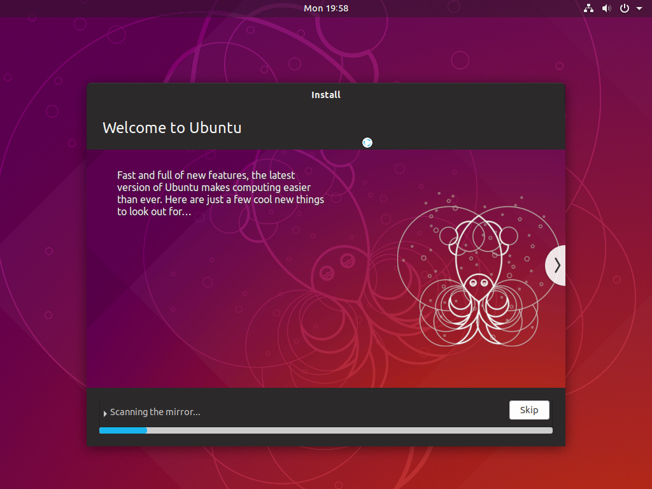The width and height of the screenshot is (652, 489).
Task: Expand the Scanning the mirror details triangle
Action: 105,413
